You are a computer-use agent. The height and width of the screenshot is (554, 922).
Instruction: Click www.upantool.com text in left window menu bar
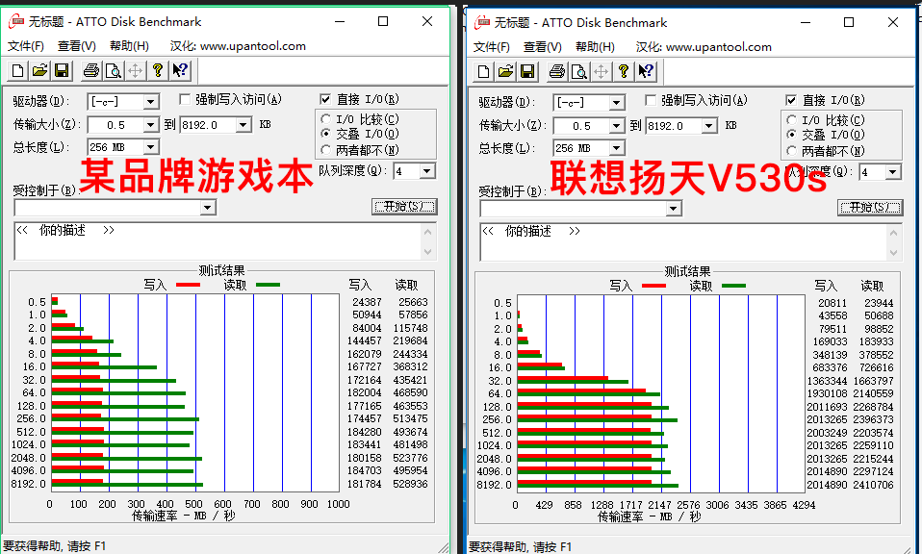[253, 46]
